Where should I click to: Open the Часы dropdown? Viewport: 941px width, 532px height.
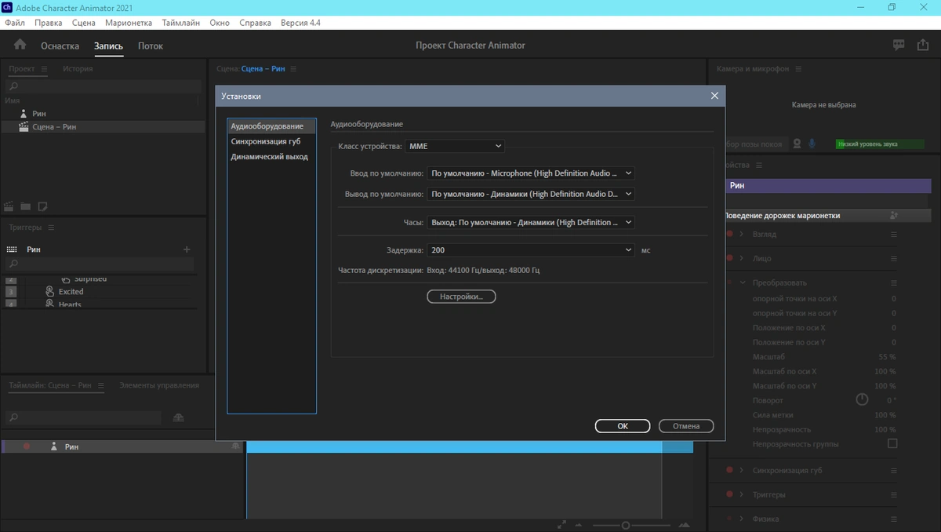pyautogui.click(x=531, y=223)
